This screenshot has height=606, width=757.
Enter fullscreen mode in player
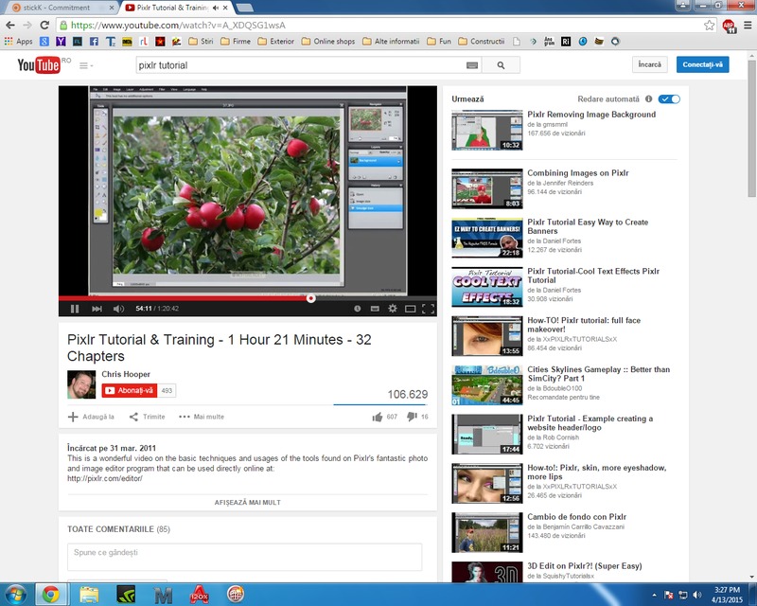429,309
